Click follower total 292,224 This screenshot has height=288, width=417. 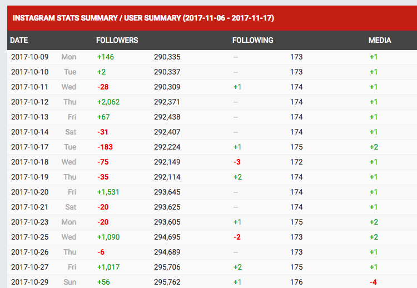167,147
